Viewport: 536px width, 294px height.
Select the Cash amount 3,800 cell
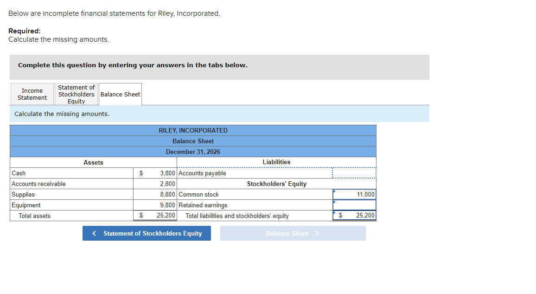(x=155, y=173)
